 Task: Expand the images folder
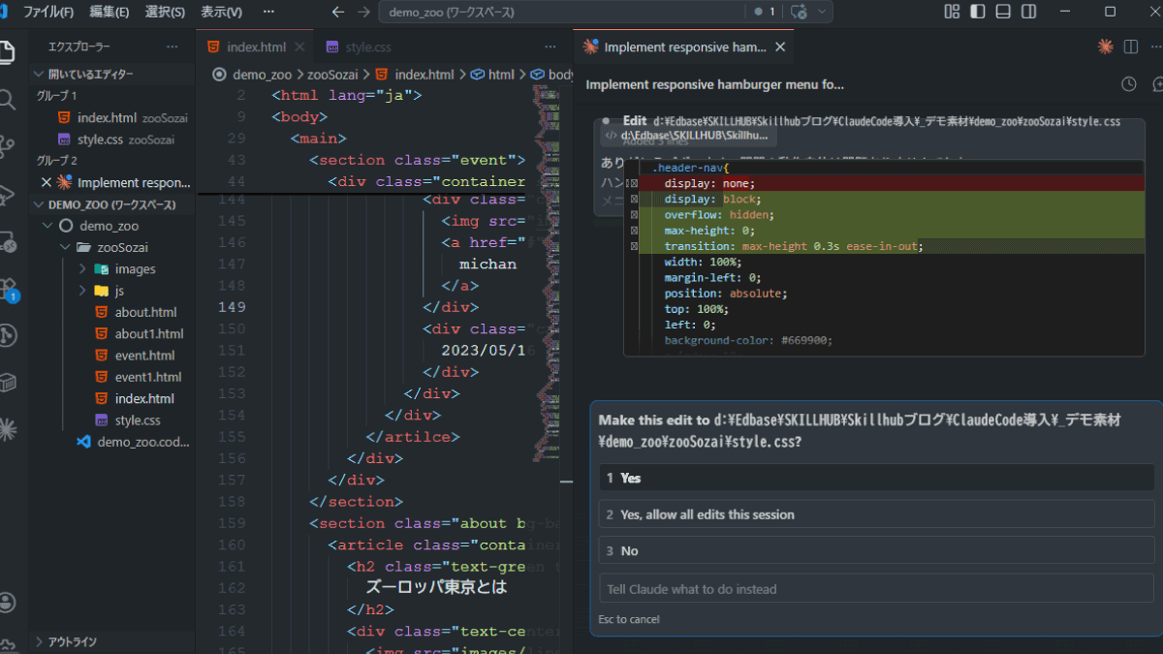pyautogui.click(x=135, y=269)
